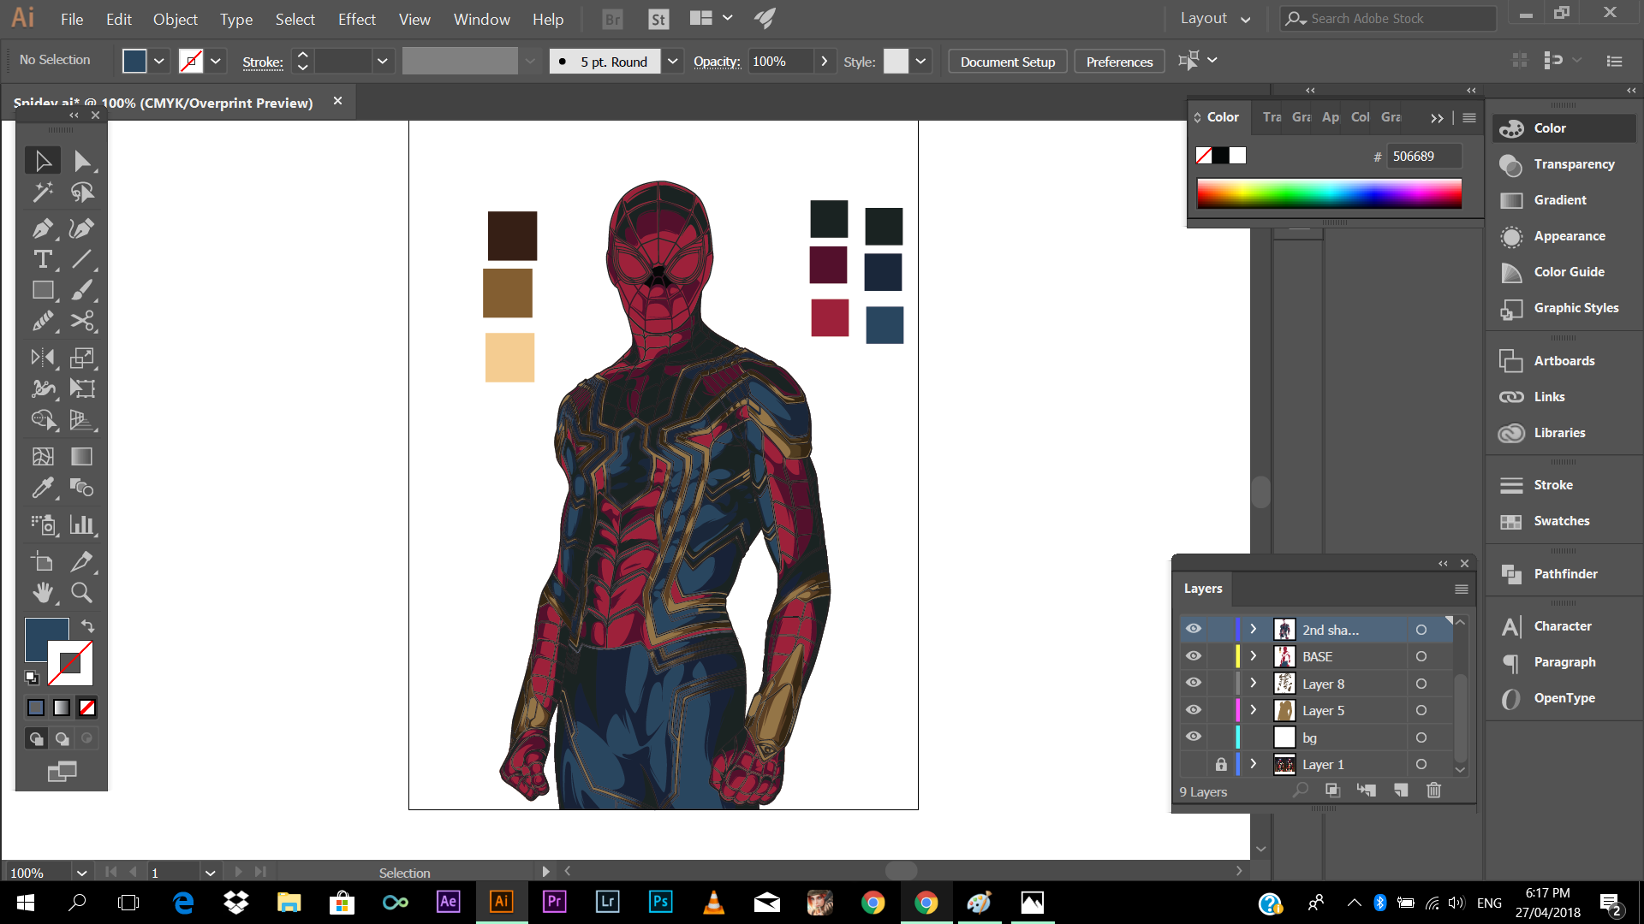This screenshot has height=924, width=1644.
Task: Open the brush definition dropdown
Action: (673, 61)
